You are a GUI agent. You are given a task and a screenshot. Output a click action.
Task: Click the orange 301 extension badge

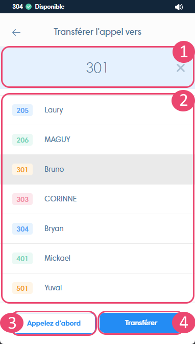(x=22, y=170)
